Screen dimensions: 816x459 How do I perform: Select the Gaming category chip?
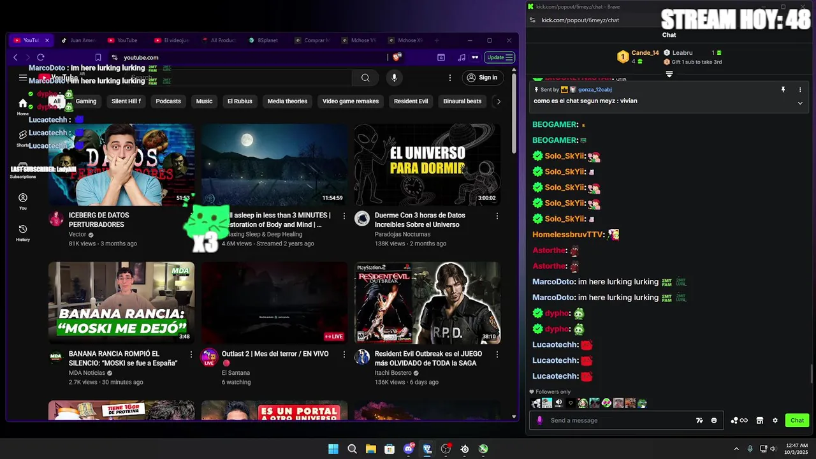pos(86,101)
